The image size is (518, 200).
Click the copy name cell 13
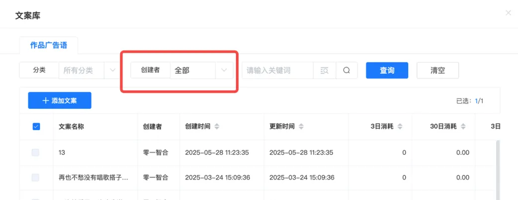click(x=62, y=152)
